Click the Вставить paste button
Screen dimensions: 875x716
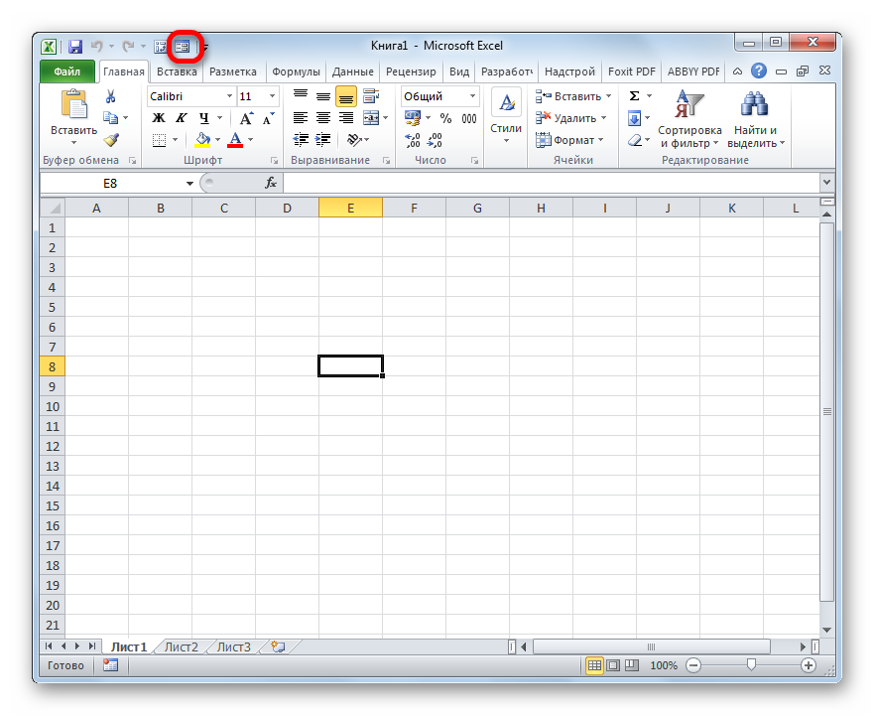(x=73, y=117)
